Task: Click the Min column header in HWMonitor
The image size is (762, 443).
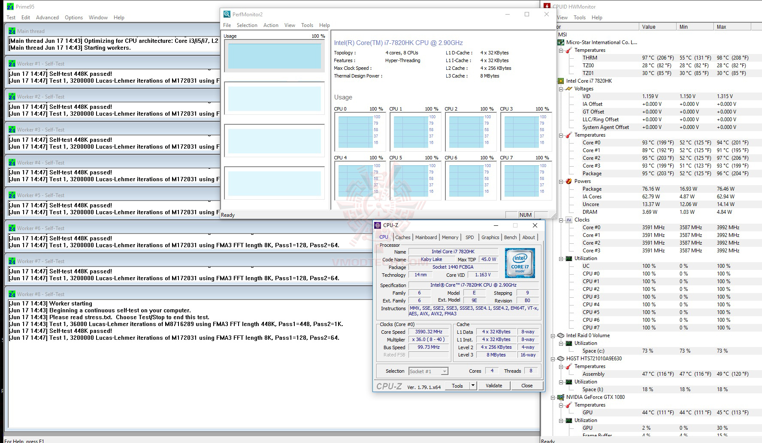Action: point(695,27)
